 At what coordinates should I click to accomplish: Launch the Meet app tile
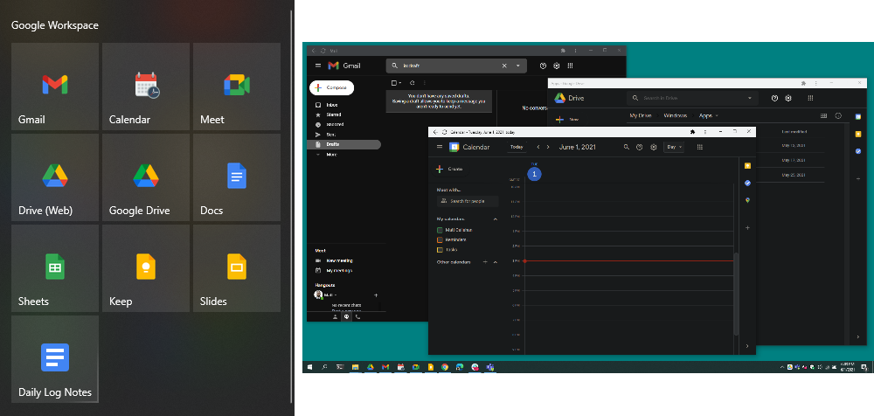(x=236, y=87)
